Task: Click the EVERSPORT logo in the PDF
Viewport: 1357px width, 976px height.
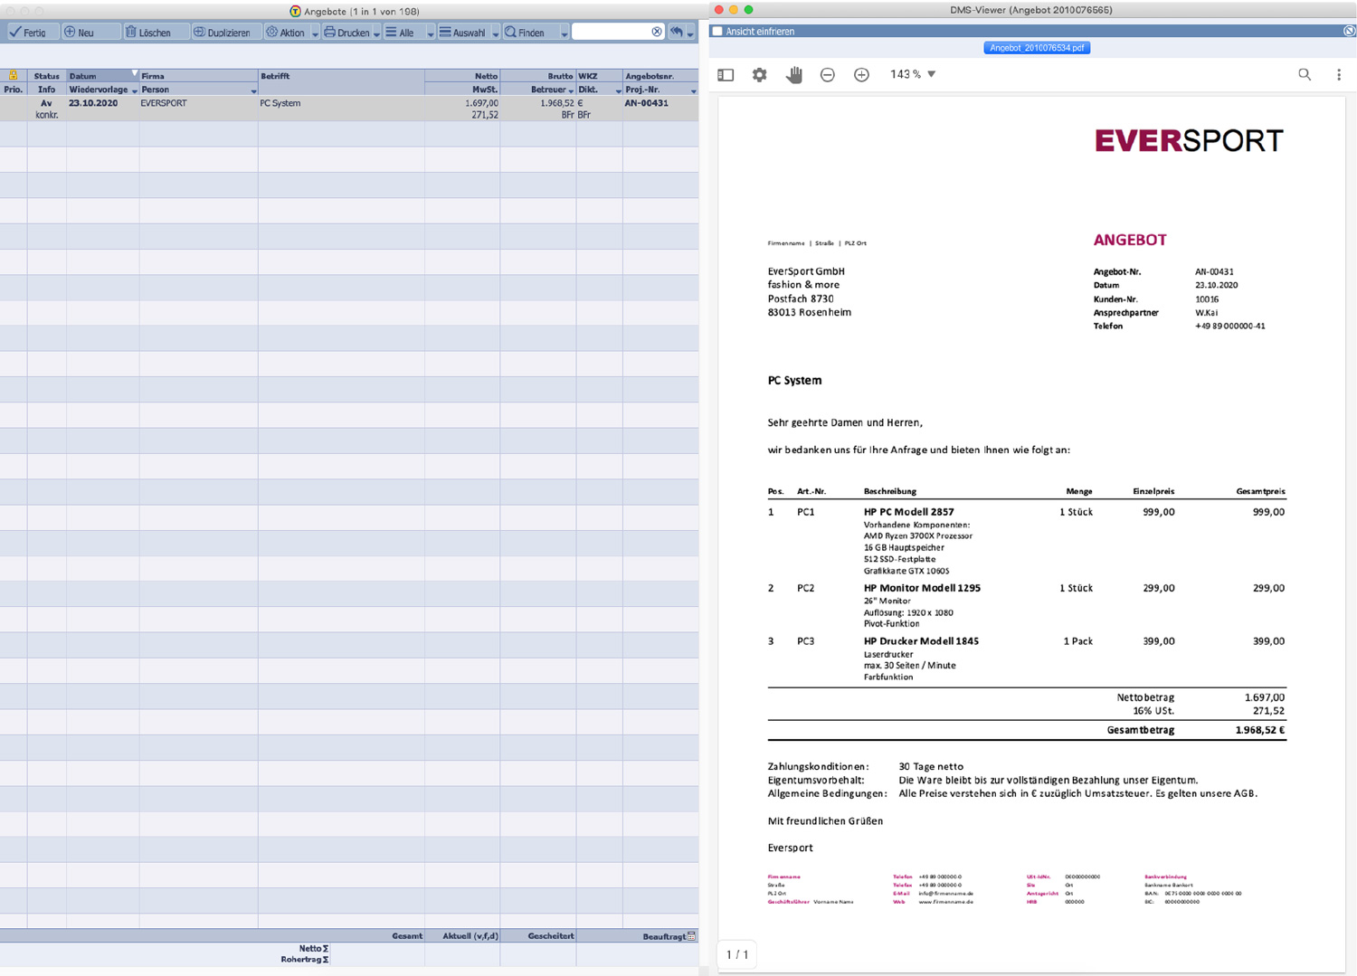Action: (x=1189, y=140)
